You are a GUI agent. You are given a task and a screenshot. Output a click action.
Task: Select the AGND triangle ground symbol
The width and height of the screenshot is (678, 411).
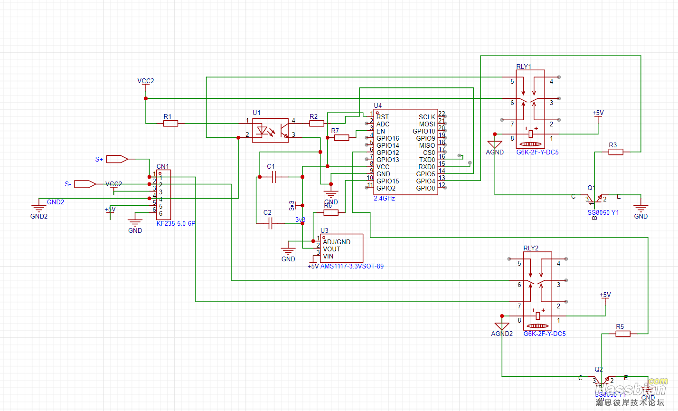[x=495, y=144]
